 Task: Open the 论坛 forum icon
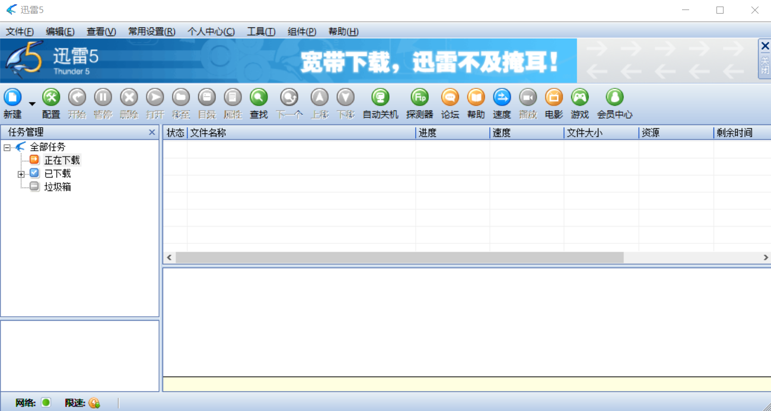450,97
